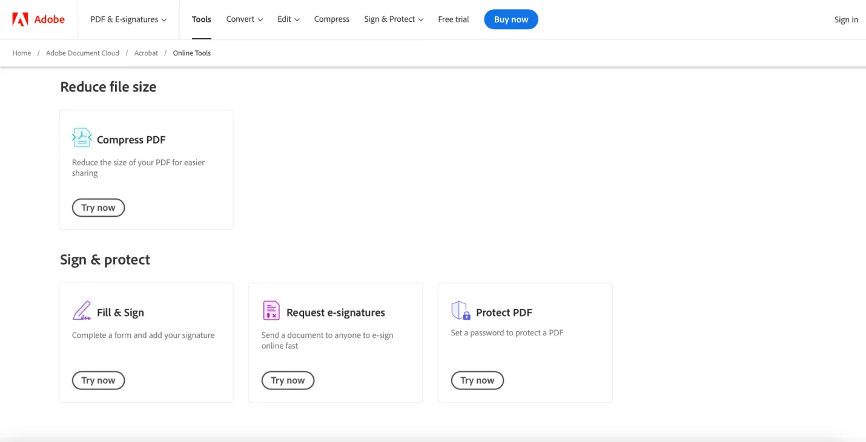Viewport: 866px width, 442px height.
Task: Click the Online Tools breadcrumb
Action: 192,53
